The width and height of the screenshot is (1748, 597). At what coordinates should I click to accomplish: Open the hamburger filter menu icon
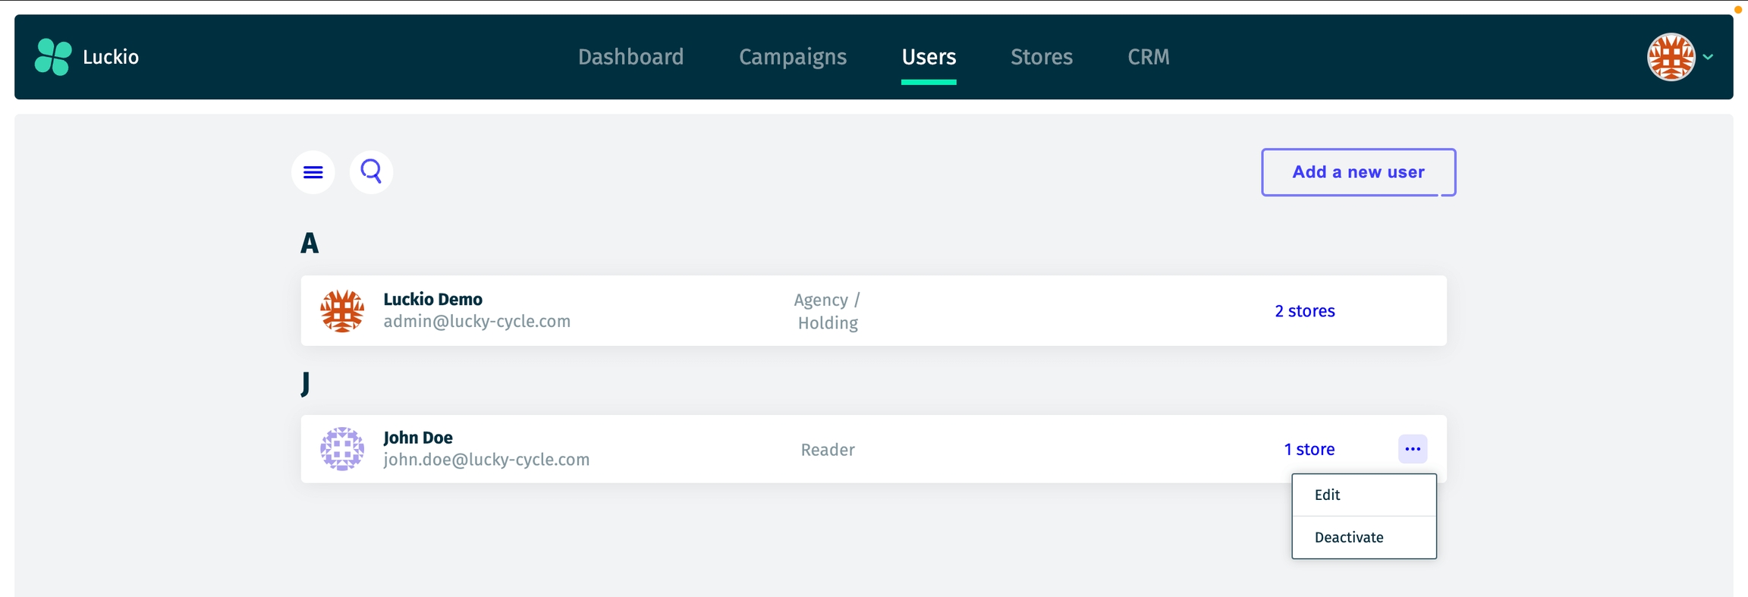click(313, 172)
